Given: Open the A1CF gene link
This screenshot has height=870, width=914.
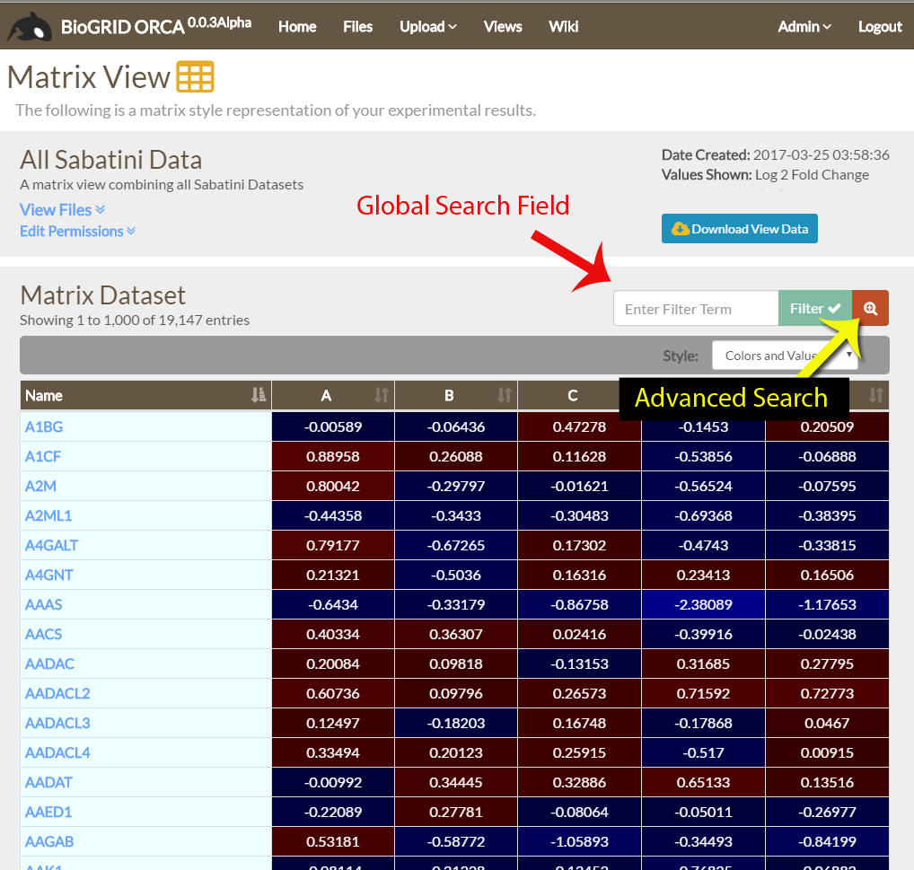Looking at the screenshot, I should 42,456.
